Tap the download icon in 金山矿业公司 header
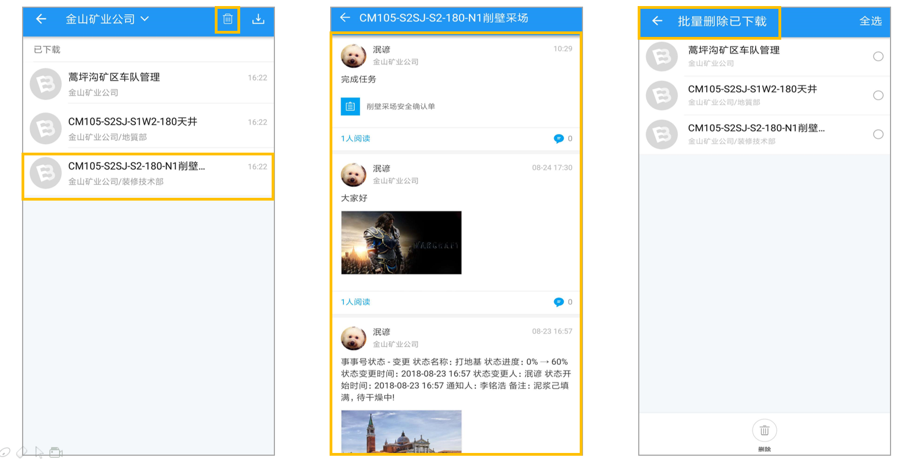This screenshot has height=464, width=922. click(x=258, y=19)
